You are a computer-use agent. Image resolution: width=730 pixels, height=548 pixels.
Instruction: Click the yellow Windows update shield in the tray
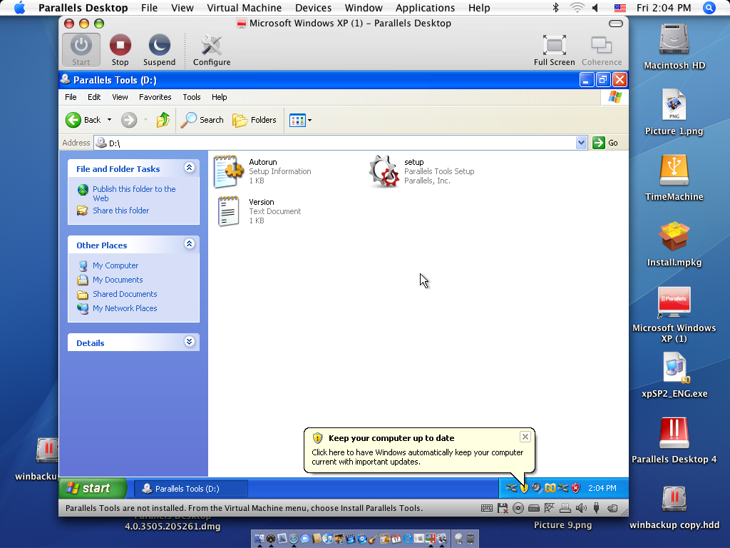pyautogui.click(x=524, y=488)
